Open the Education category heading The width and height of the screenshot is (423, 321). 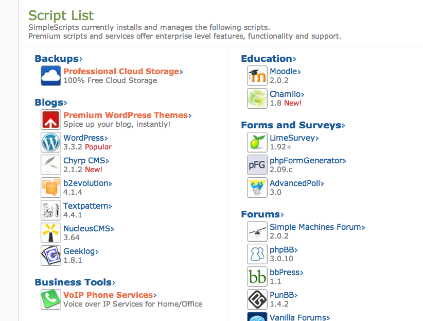coord(269,59)
